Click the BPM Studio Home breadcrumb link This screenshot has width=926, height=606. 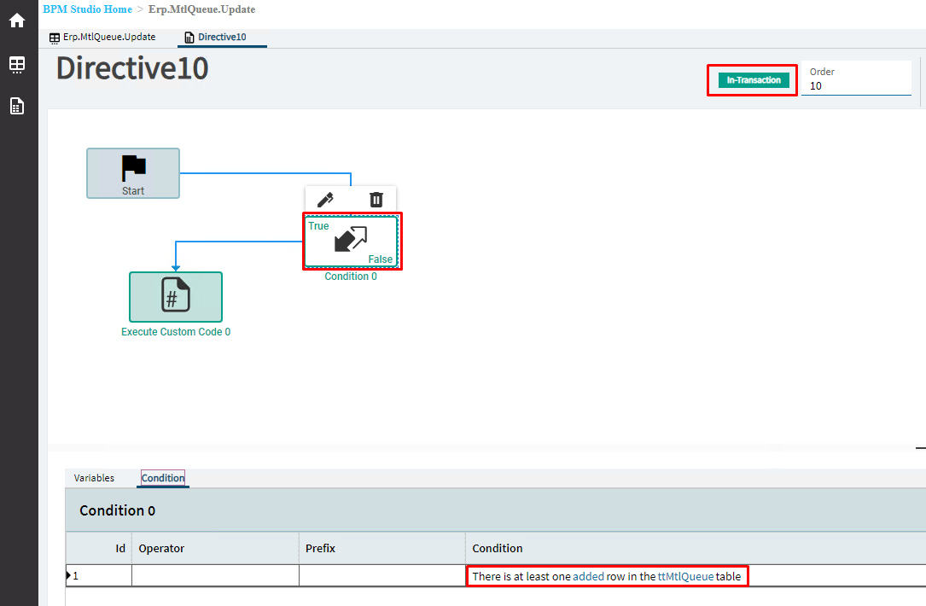[x=87, y=9]
